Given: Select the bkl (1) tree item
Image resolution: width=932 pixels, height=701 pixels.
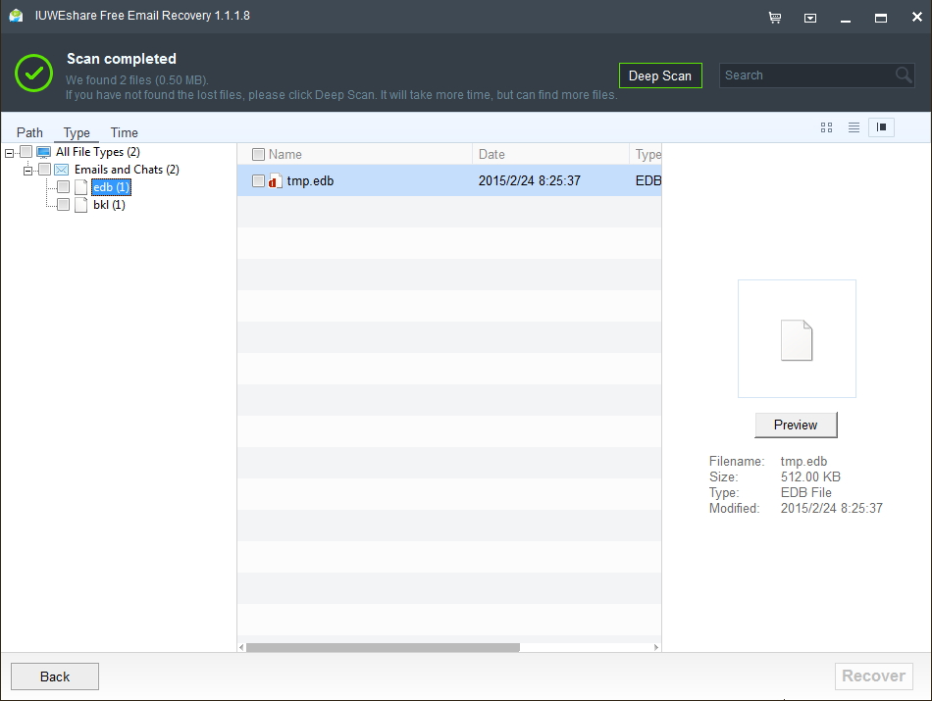Looking at the screenshot, I should 109,205.
